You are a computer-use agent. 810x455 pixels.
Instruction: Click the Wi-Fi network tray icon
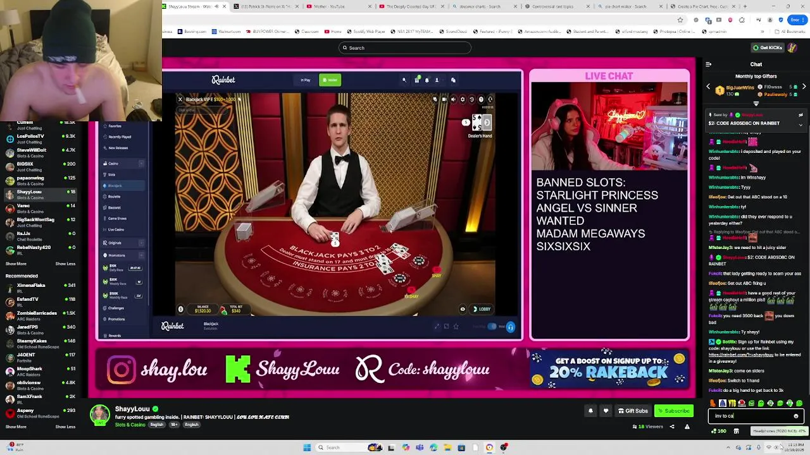[769, 447]
